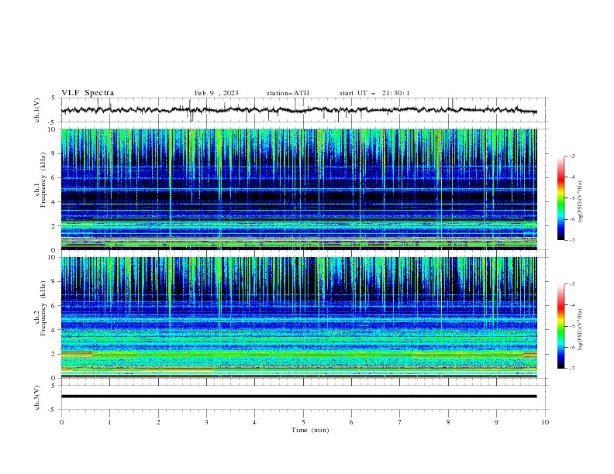Click the ch.2 "Frequency (kHz)" axis label
Image resolution: width=614 pixels, height=474 pixels.
43,308
